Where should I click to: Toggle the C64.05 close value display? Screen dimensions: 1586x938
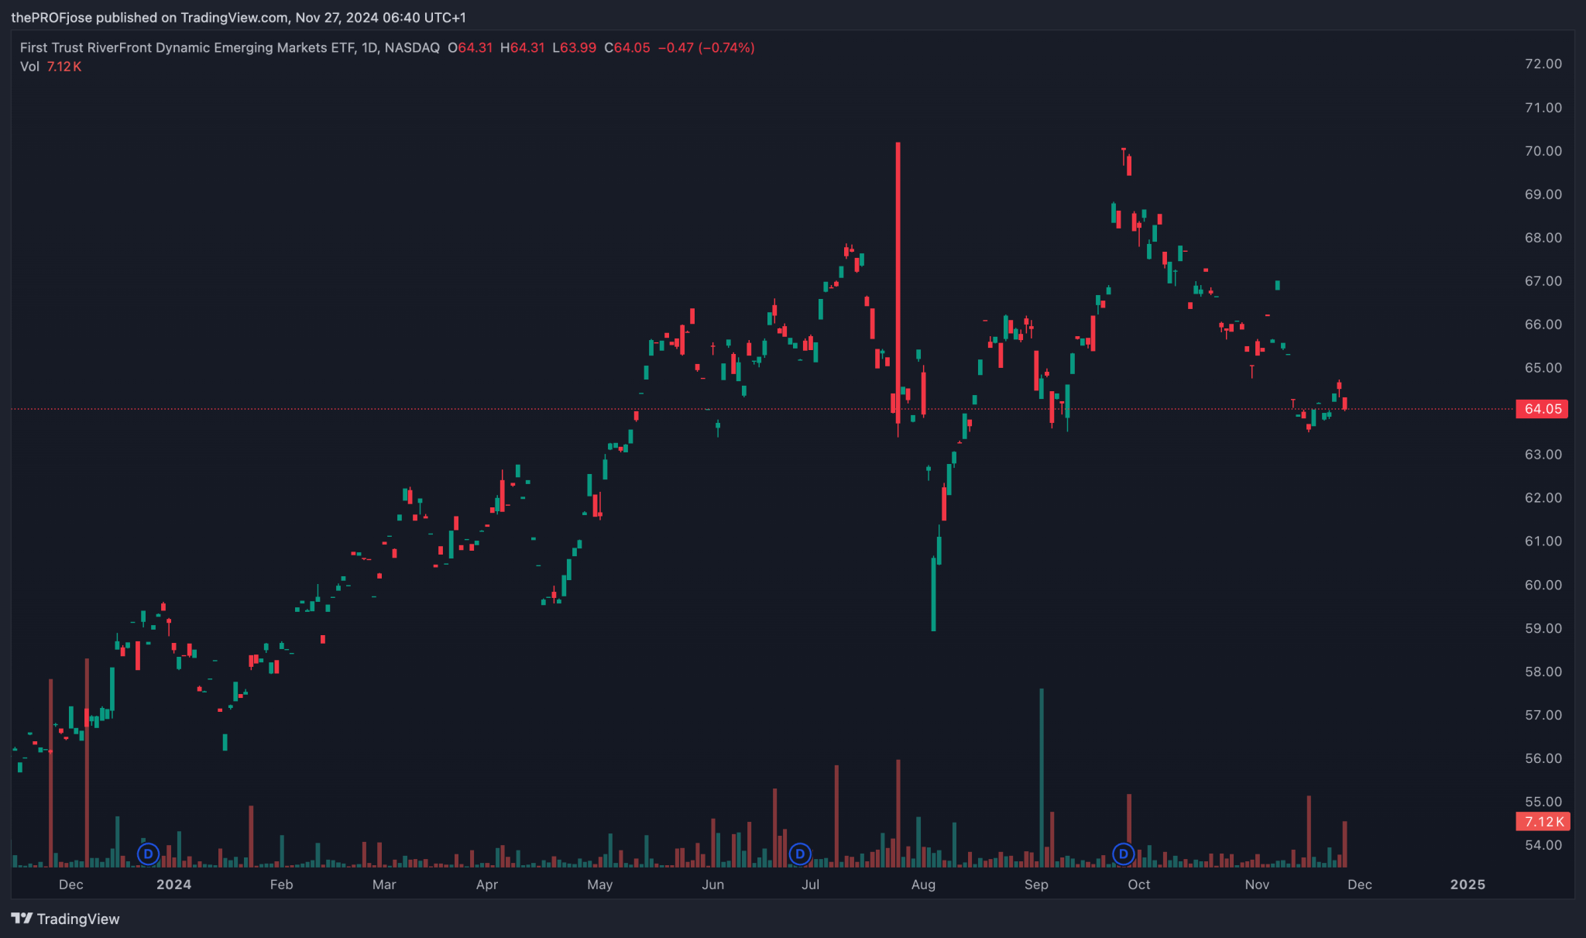[627, 47]
